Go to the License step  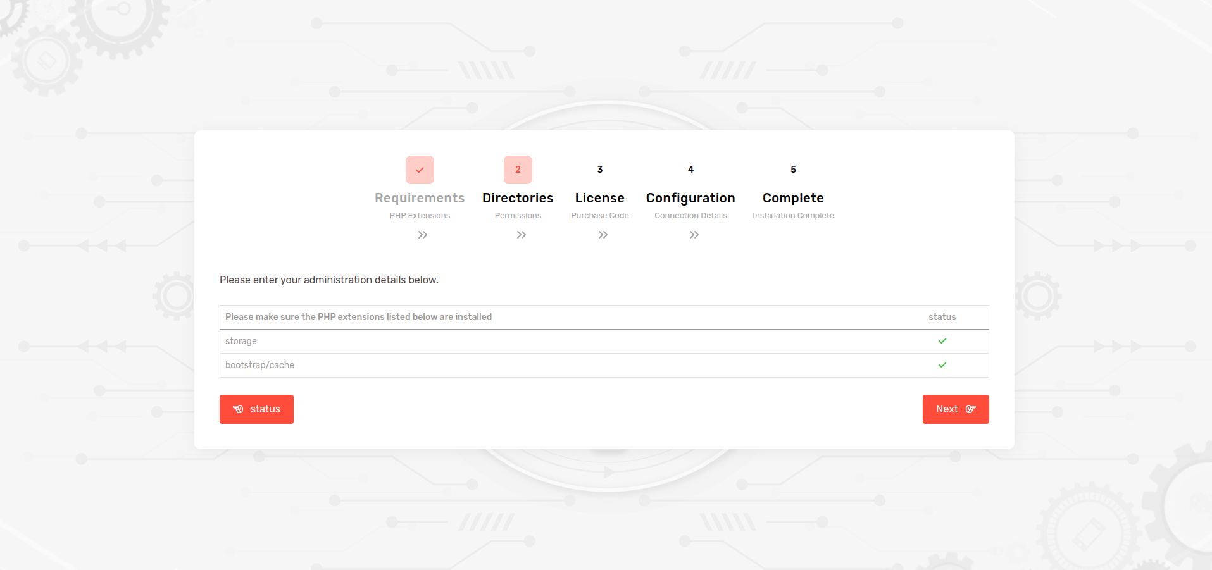[x=599, y=198]
